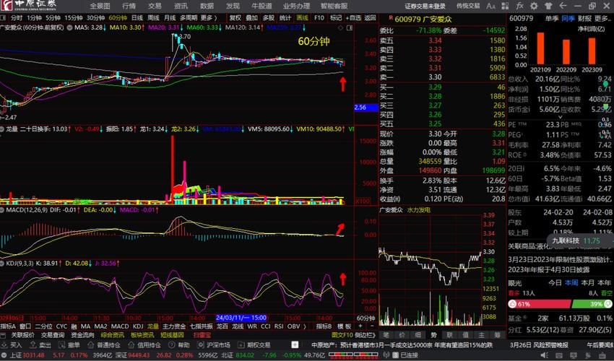This screenshot has height=361, width=614.
Task: Open the skin/theme shirt icon
Action: pos(548,6)
